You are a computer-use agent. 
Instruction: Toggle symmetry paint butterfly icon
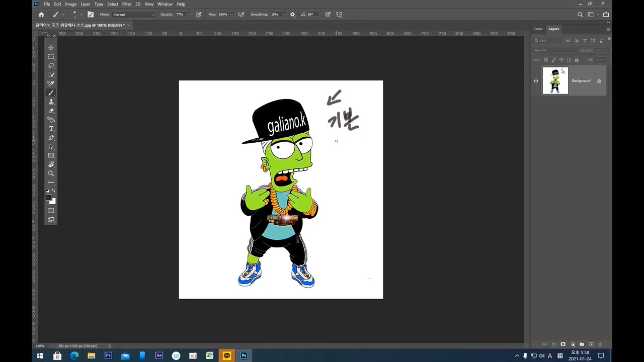pos(339,15)
